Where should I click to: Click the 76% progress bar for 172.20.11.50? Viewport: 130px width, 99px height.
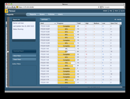click(66, 63)
